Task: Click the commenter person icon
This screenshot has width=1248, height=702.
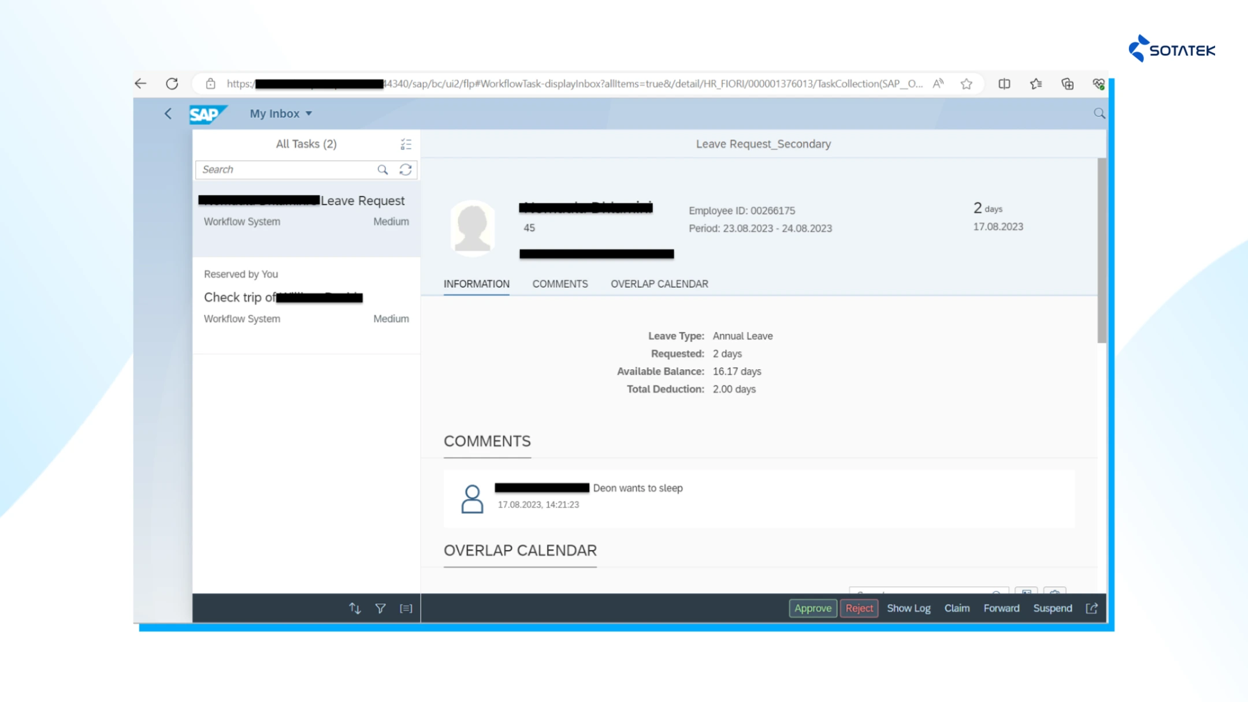Action: [x=472, y=499]
